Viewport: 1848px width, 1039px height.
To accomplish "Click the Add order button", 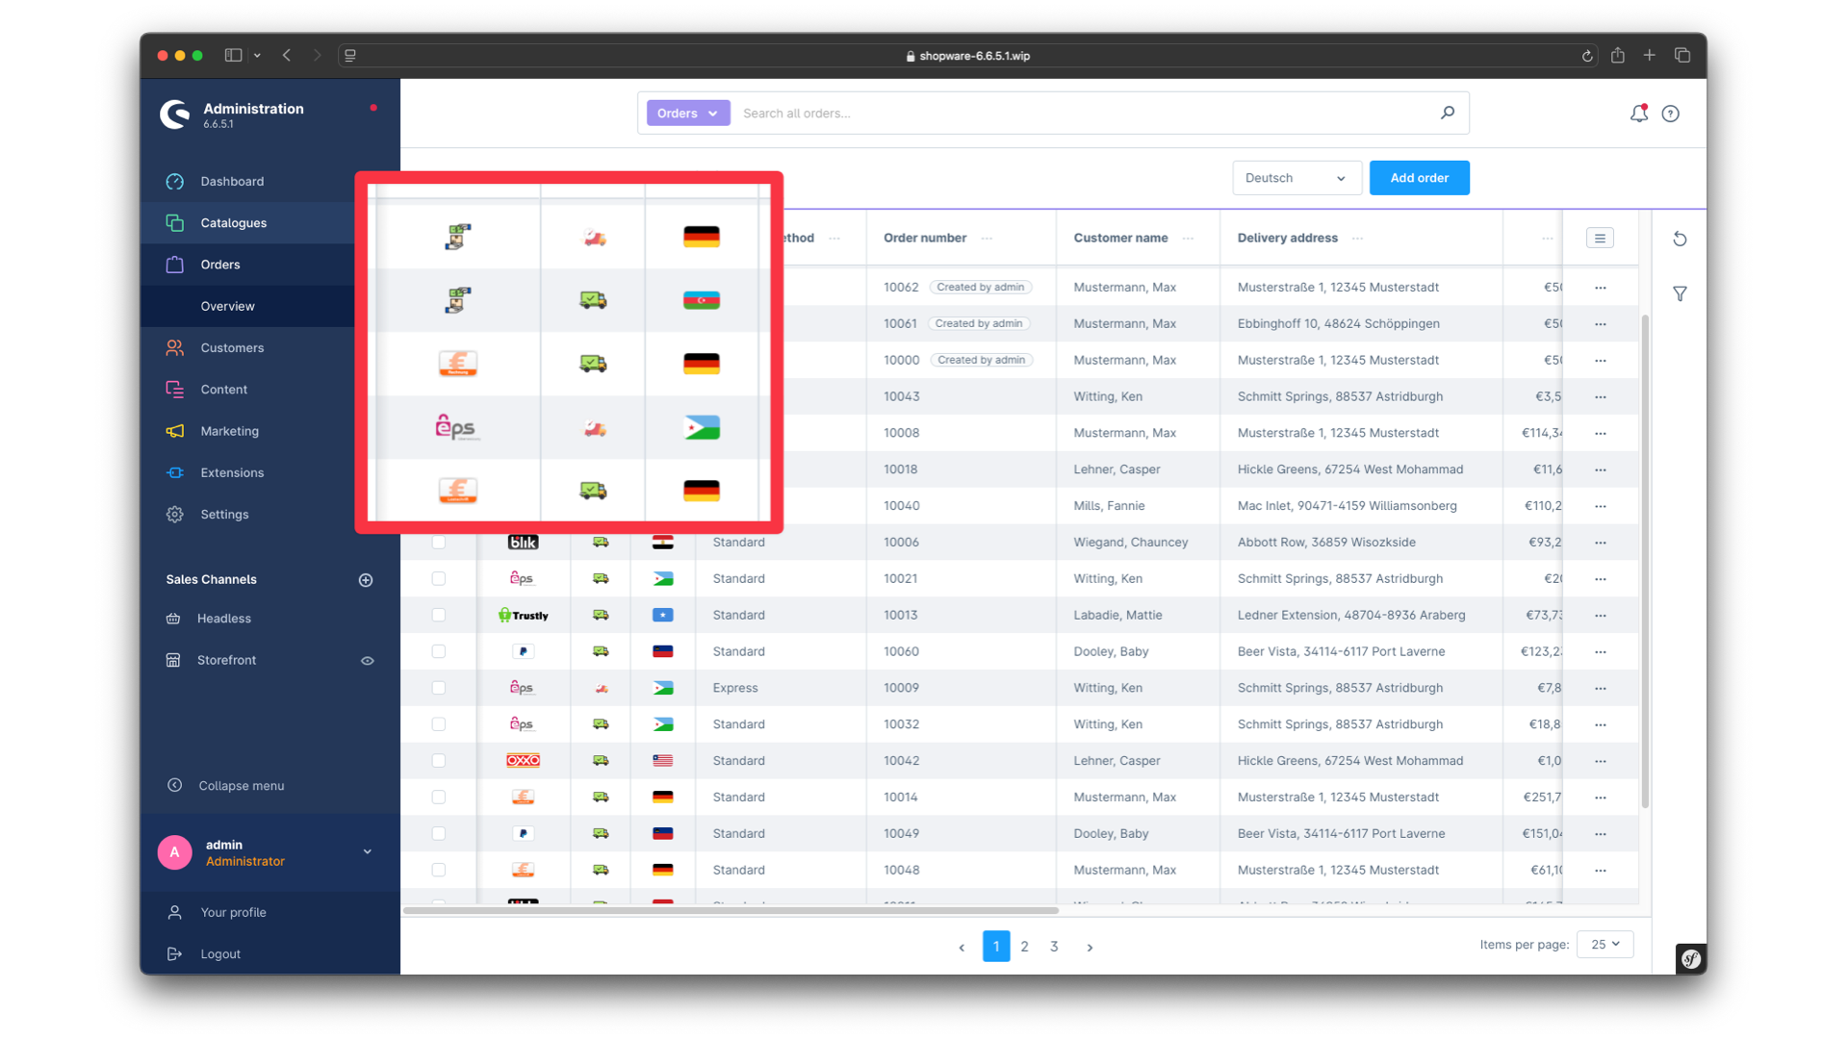I will [1419, 178].
